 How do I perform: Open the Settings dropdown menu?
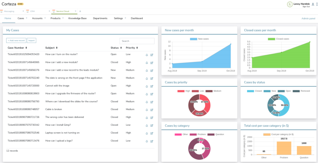(x=120, y=18)
